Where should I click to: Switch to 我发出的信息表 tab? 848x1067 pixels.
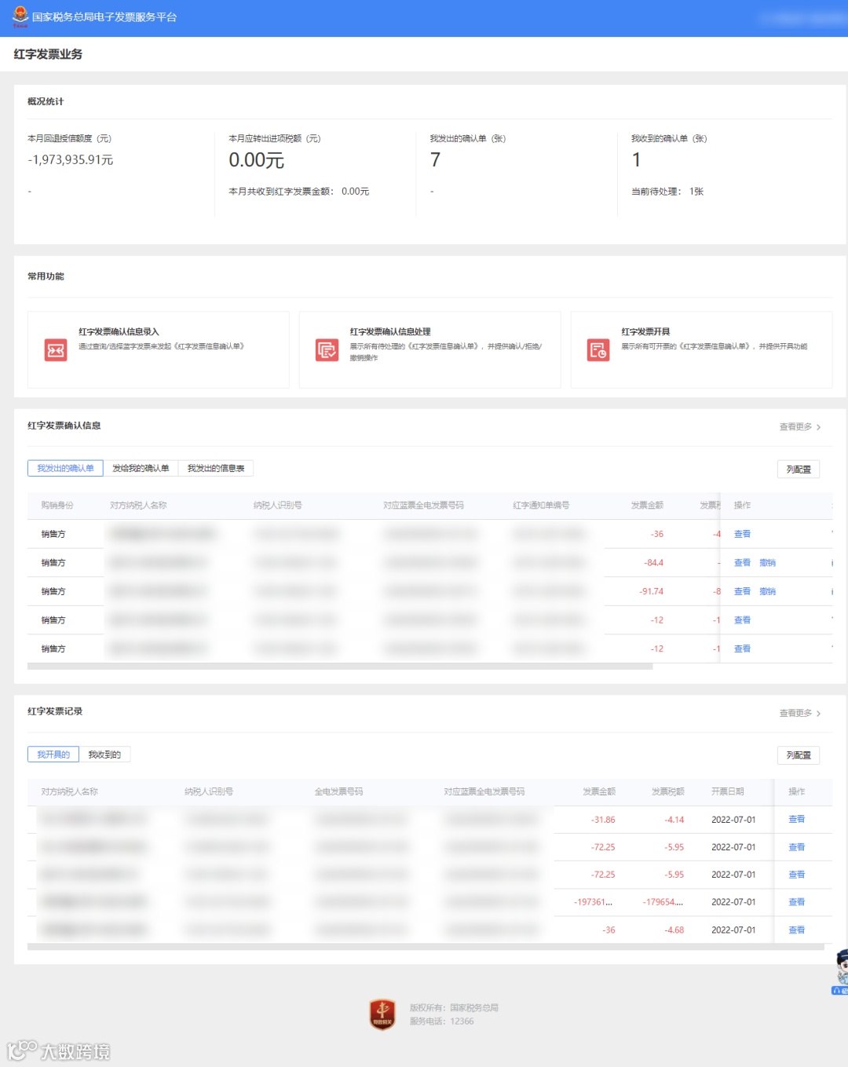[216, 468]
